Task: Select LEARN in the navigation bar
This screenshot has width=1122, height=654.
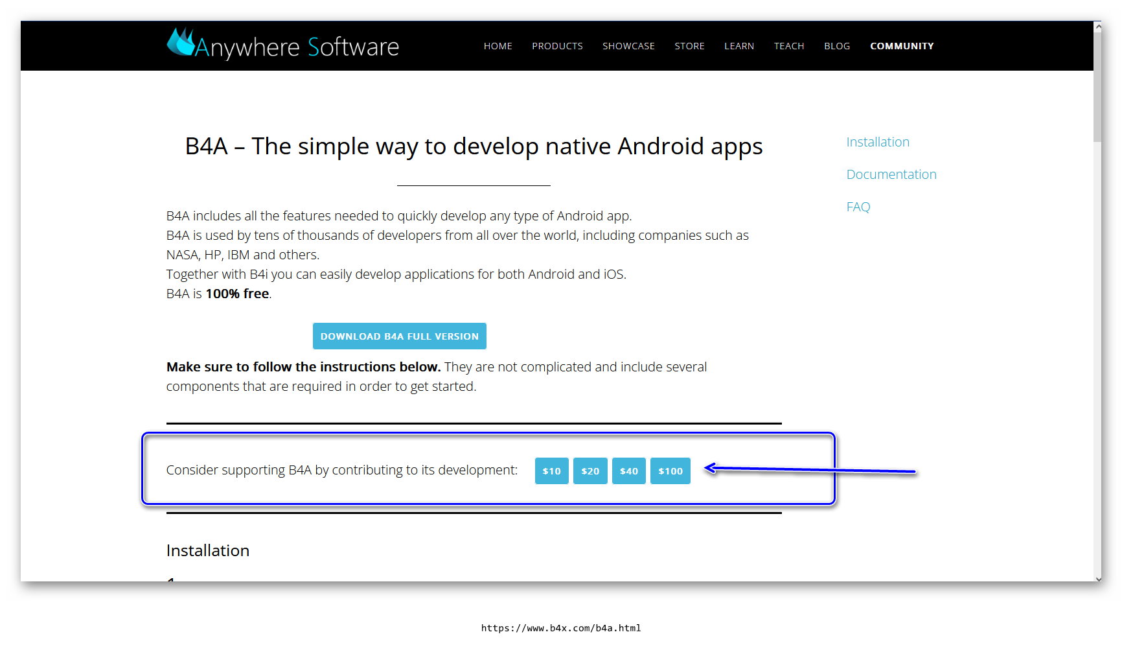Action: 739,46
